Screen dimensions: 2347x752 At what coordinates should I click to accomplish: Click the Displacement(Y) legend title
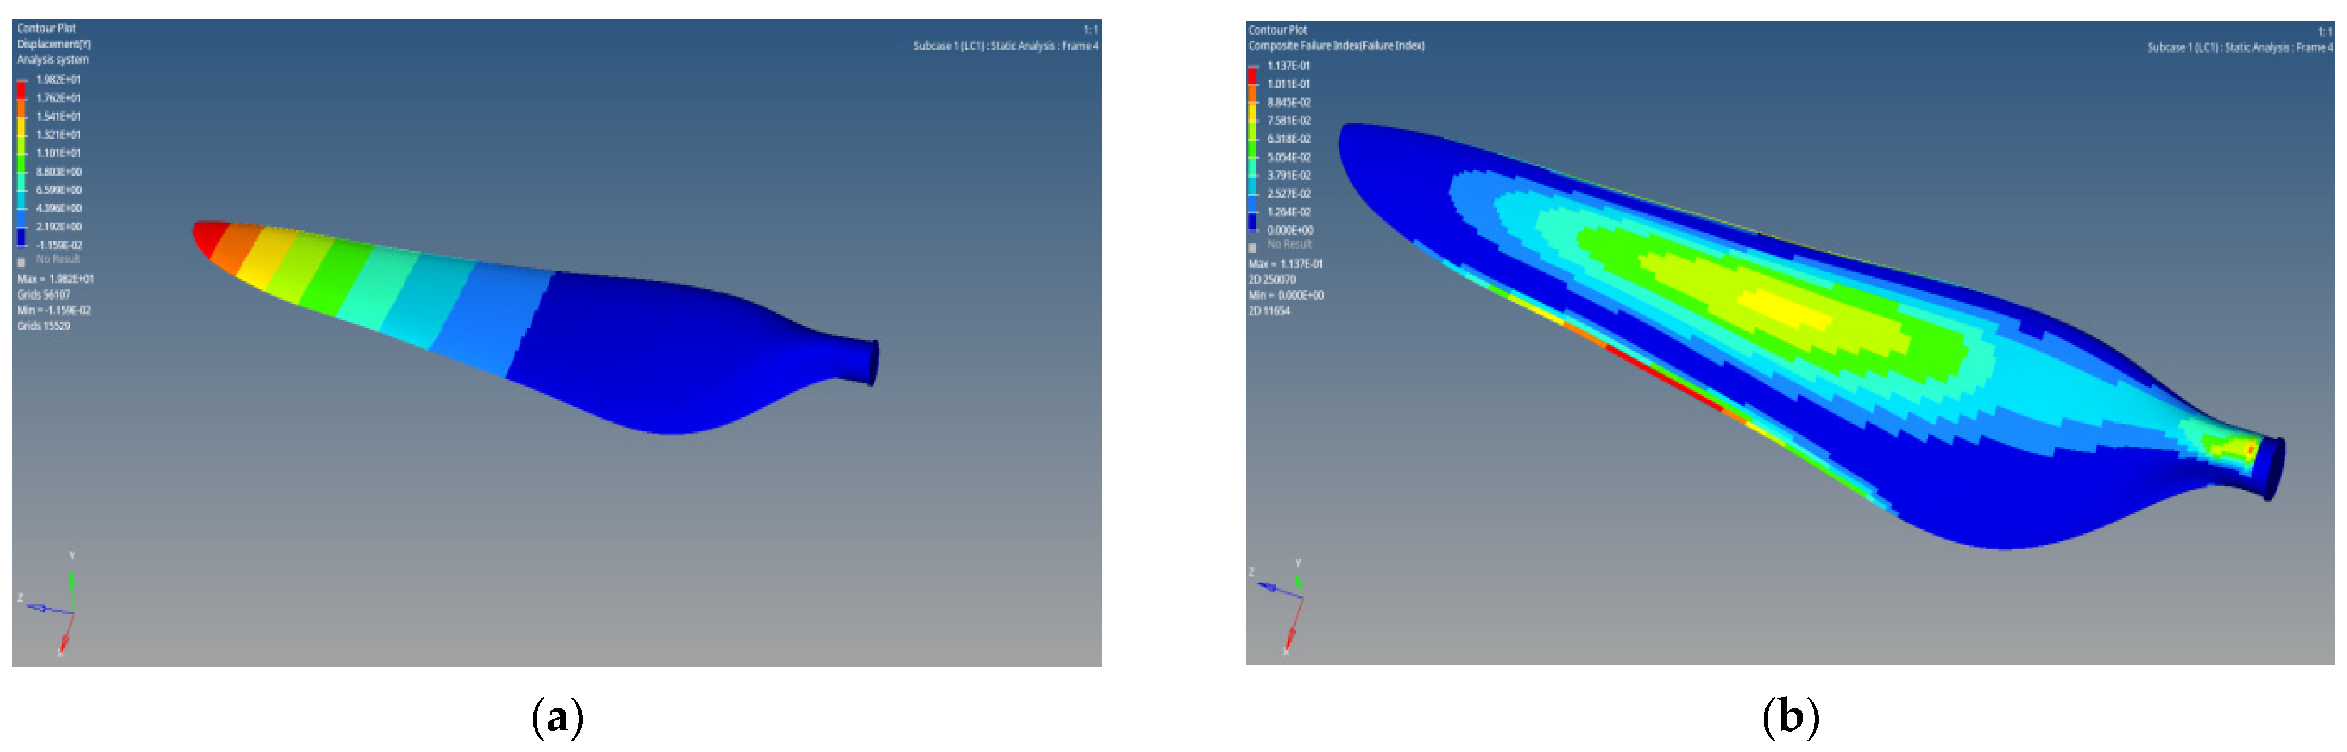coord(54,44)
